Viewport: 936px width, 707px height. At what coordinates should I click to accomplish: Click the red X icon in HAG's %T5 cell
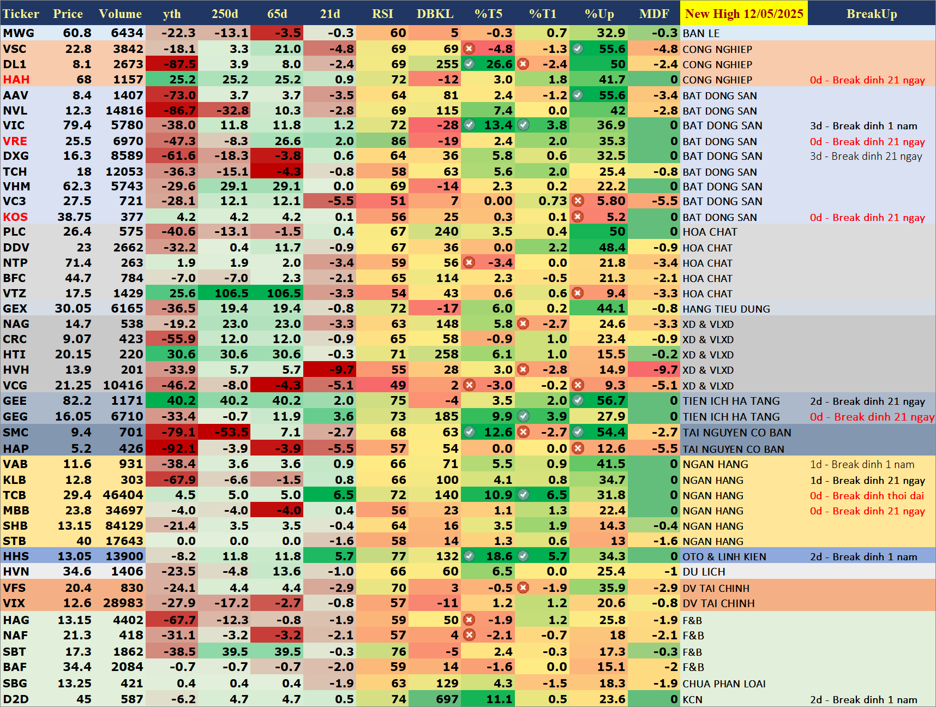(x=469, y=620)
